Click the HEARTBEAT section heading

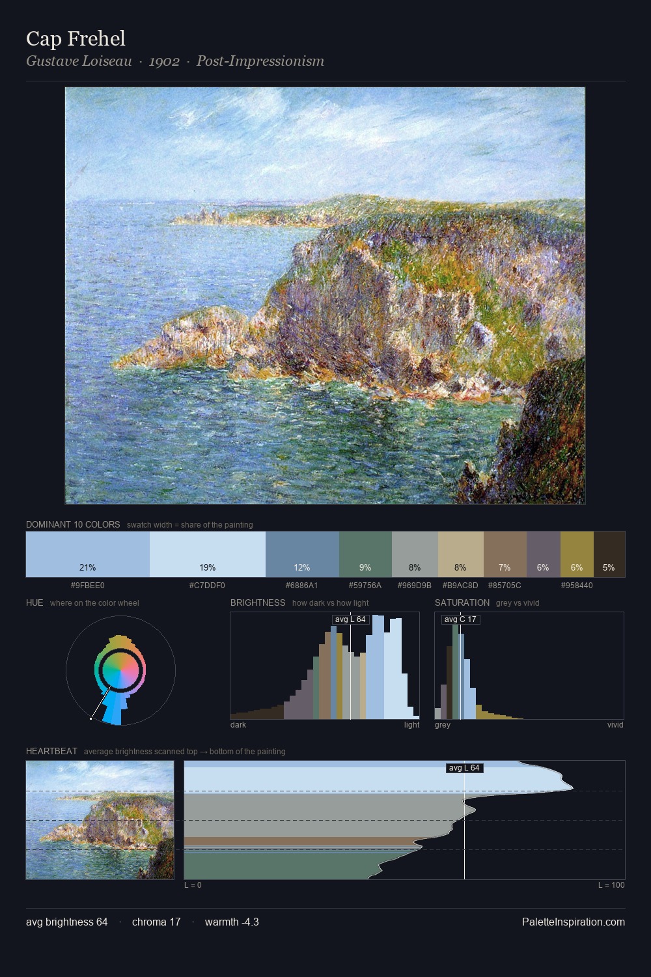pyautogui.click(x=51, y=751)
